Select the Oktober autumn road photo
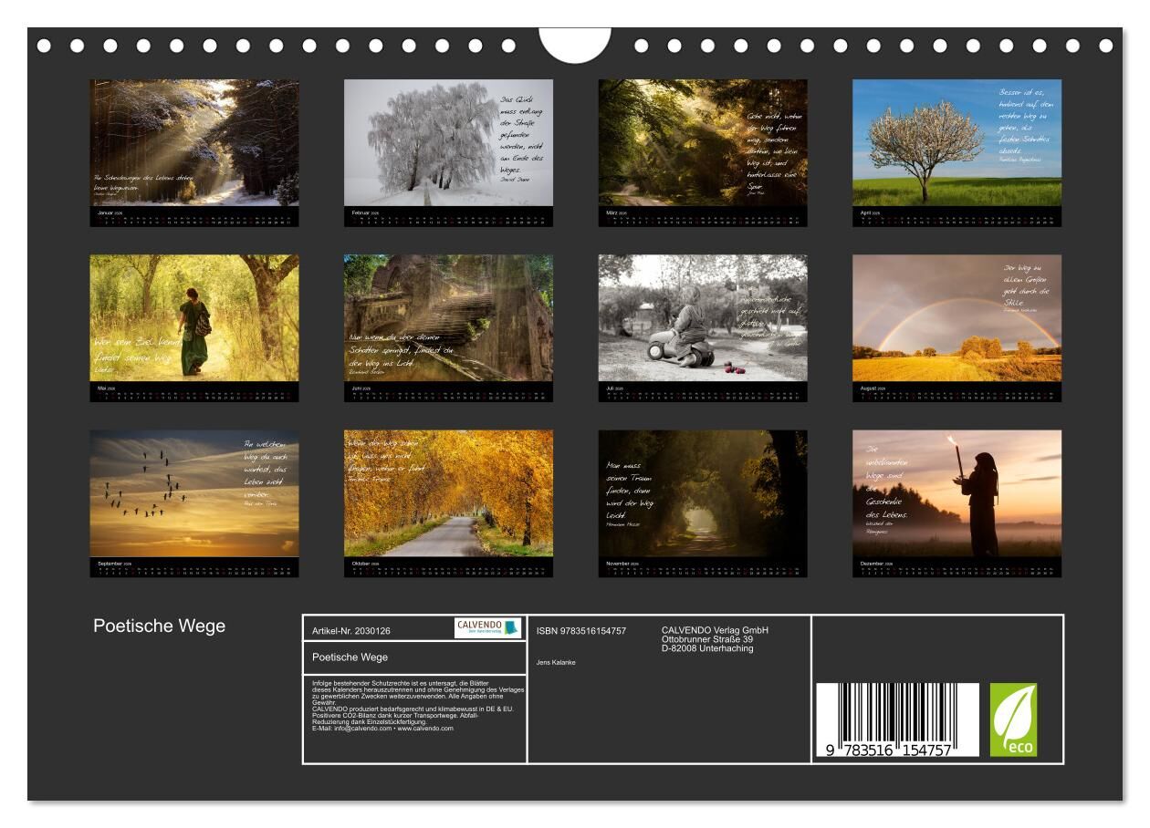Screen dimensions: 1150x828 point(448,493)
